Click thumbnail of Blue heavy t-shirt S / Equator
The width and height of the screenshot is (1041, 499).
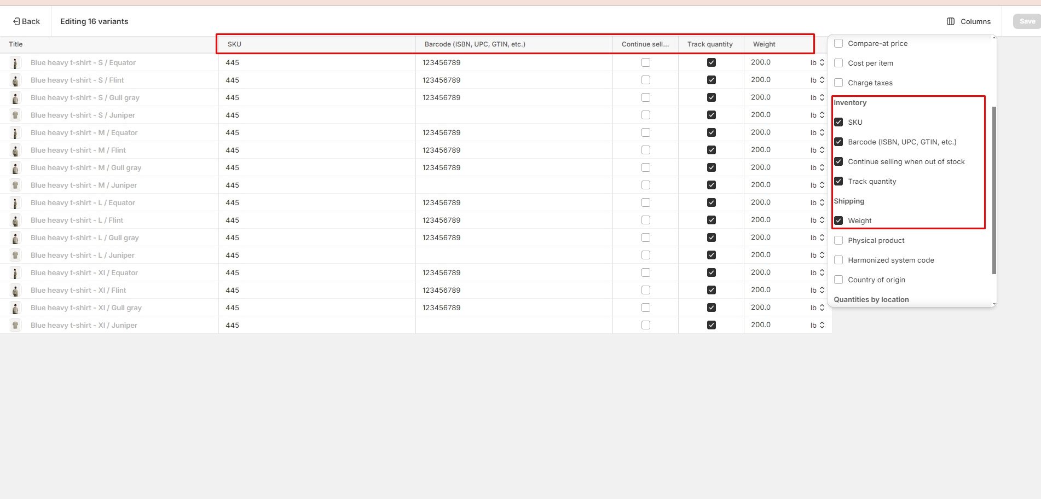tap(15, 63)
